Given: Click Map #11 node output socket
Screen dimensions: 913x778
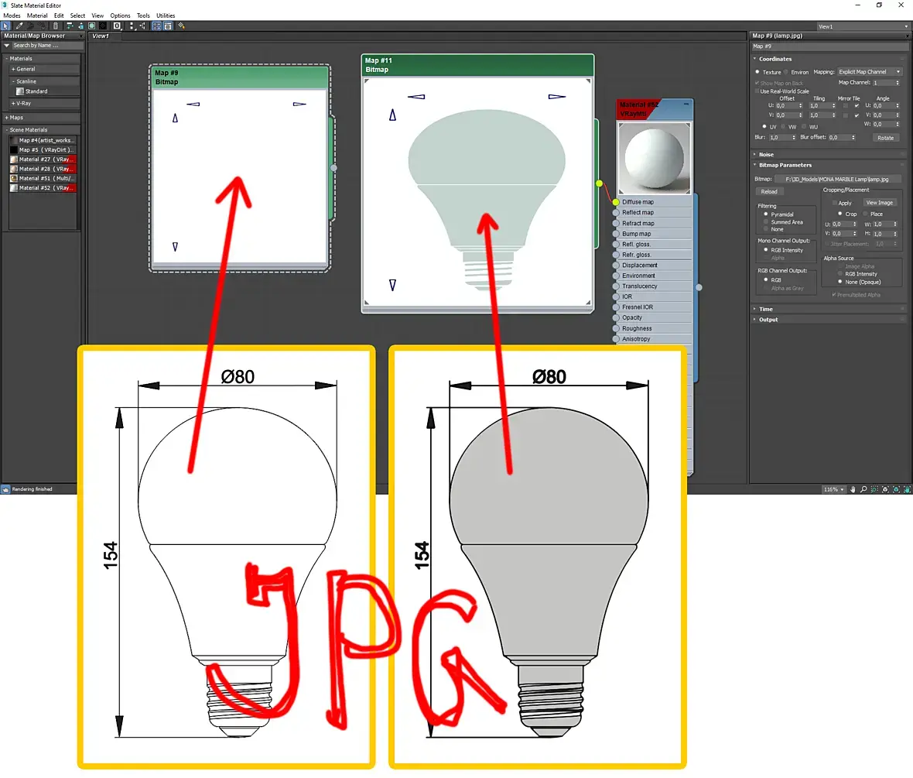Looking at the screenshot, I should point(599,183).
